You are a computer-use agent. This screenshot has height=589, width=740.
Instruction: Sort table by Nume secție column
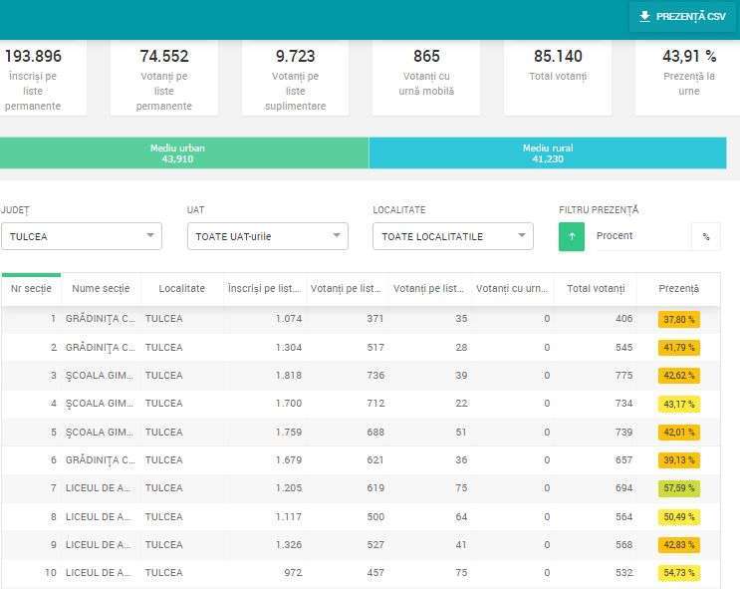click(101, 288)
